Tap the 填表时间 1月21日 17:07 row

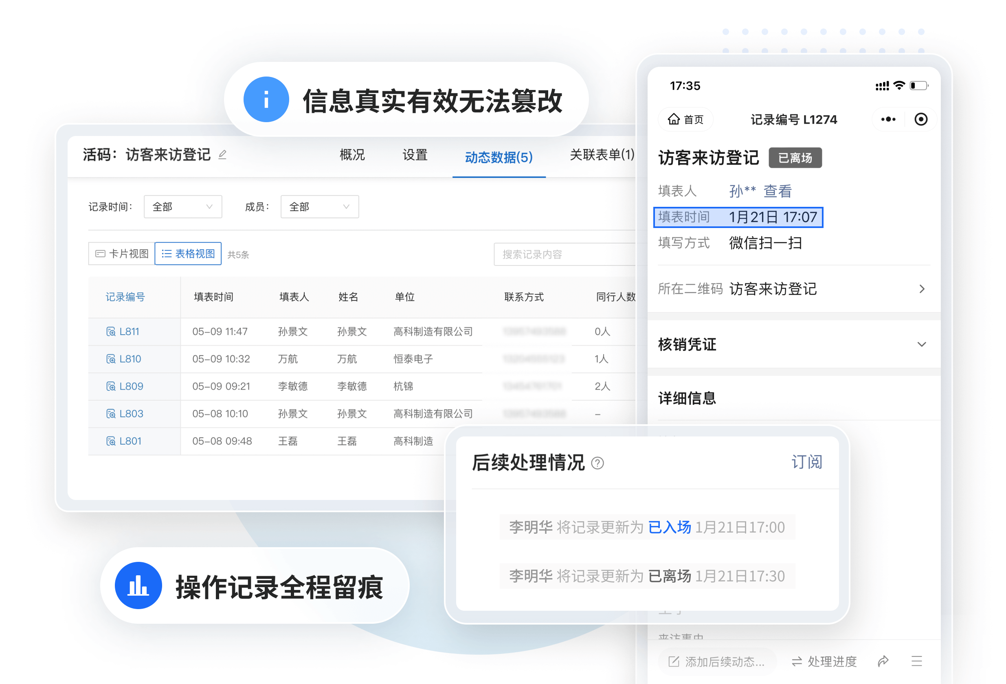point(738,217)
